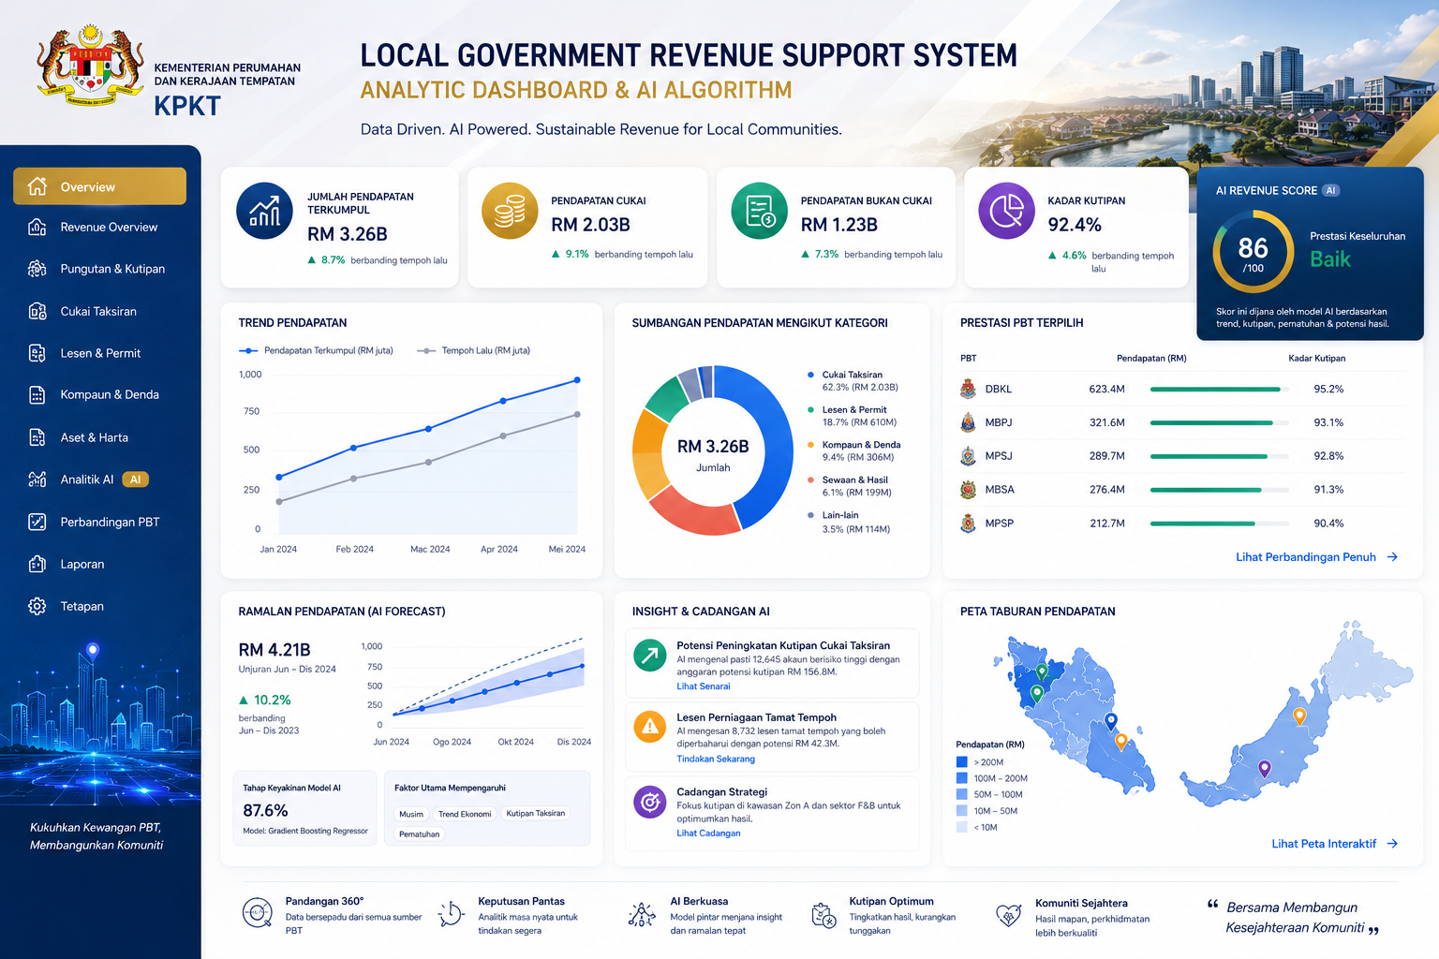Click the KPKT coat of arms logo
This screenshot has width=1439, height=959.
pyautogui.click(x=90, y=66)
